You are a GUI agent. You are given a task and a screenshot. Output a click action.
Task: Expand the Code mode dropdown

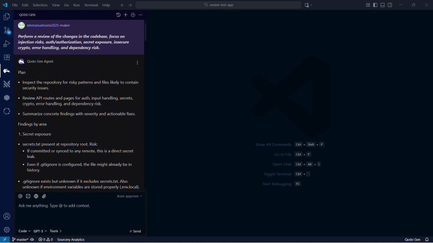point(24,231)
